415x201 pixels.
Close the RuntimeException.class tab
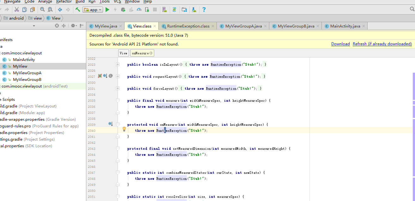pos(213,26)
